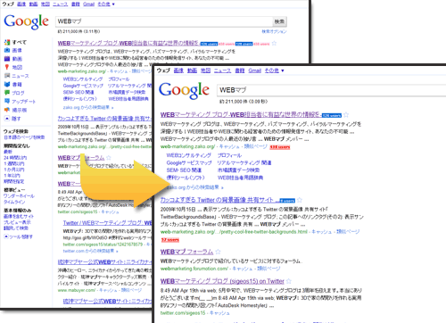The width and height of the screenshot is (446, 323).
Task: Open ブログ speech-bubble icon in back window sidebar
Action: [x=7, y=93]
